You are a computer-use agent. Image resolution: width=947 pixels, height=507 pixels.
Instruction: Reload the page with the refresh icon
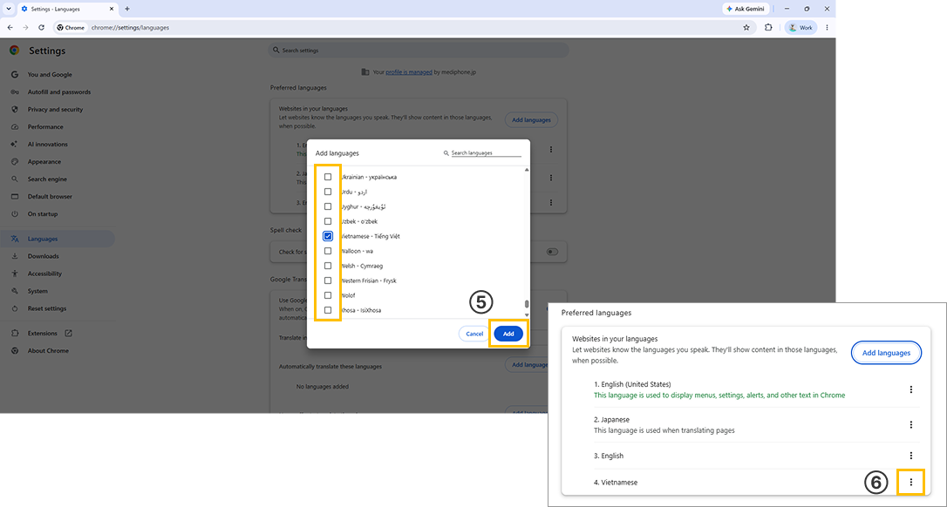coord(41,28)
